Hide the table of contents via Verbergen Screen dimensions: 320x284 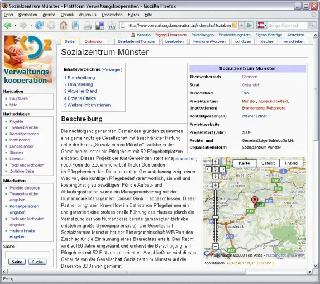click(112, 70)
